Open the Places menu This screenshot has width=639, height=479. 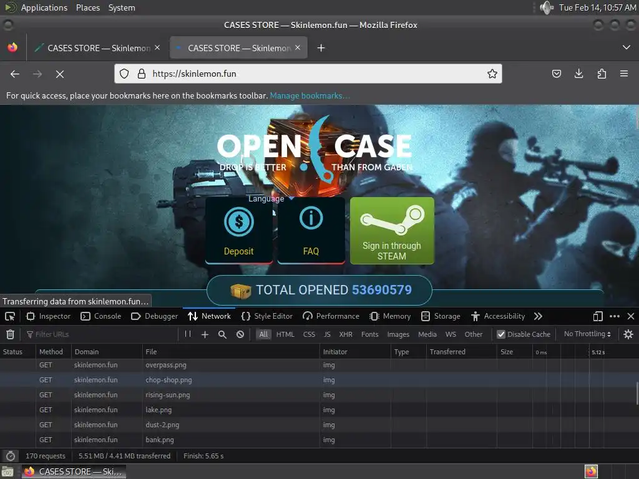coord(87,7)
